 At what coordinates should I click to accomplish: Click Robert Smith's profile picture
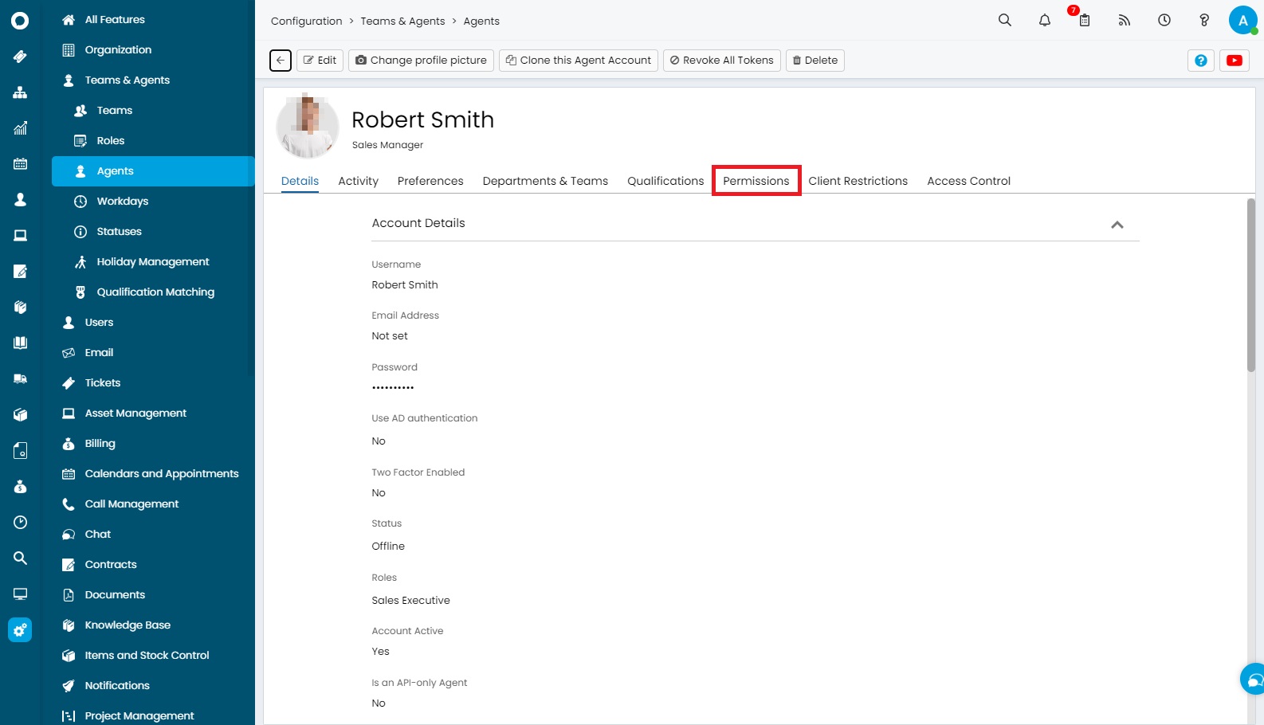pos(308,126)
